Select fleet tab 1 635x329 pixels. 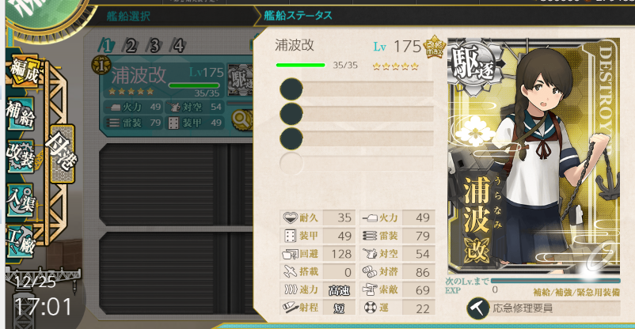[x=106, y=46]
